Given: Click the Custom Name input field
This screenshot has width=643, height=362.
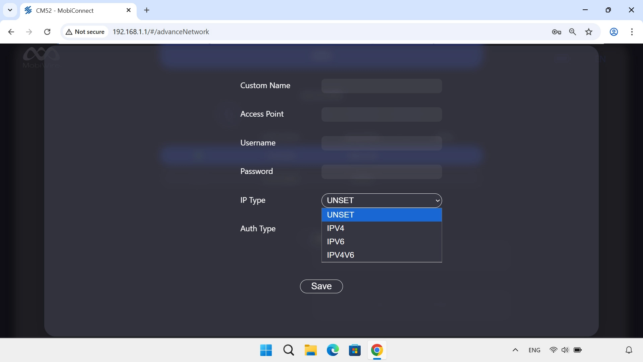Looking at the screenshot, I should [x=381, y=86].
